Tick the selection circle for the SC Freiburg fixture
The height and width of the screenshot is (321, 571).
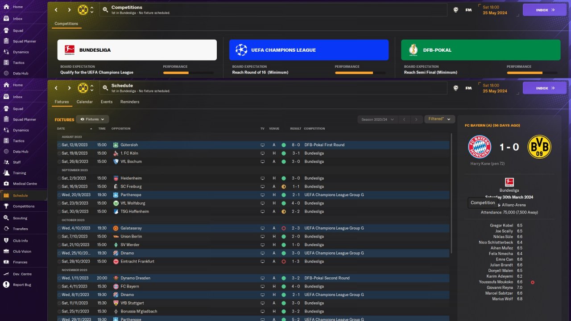coord(59,186)
